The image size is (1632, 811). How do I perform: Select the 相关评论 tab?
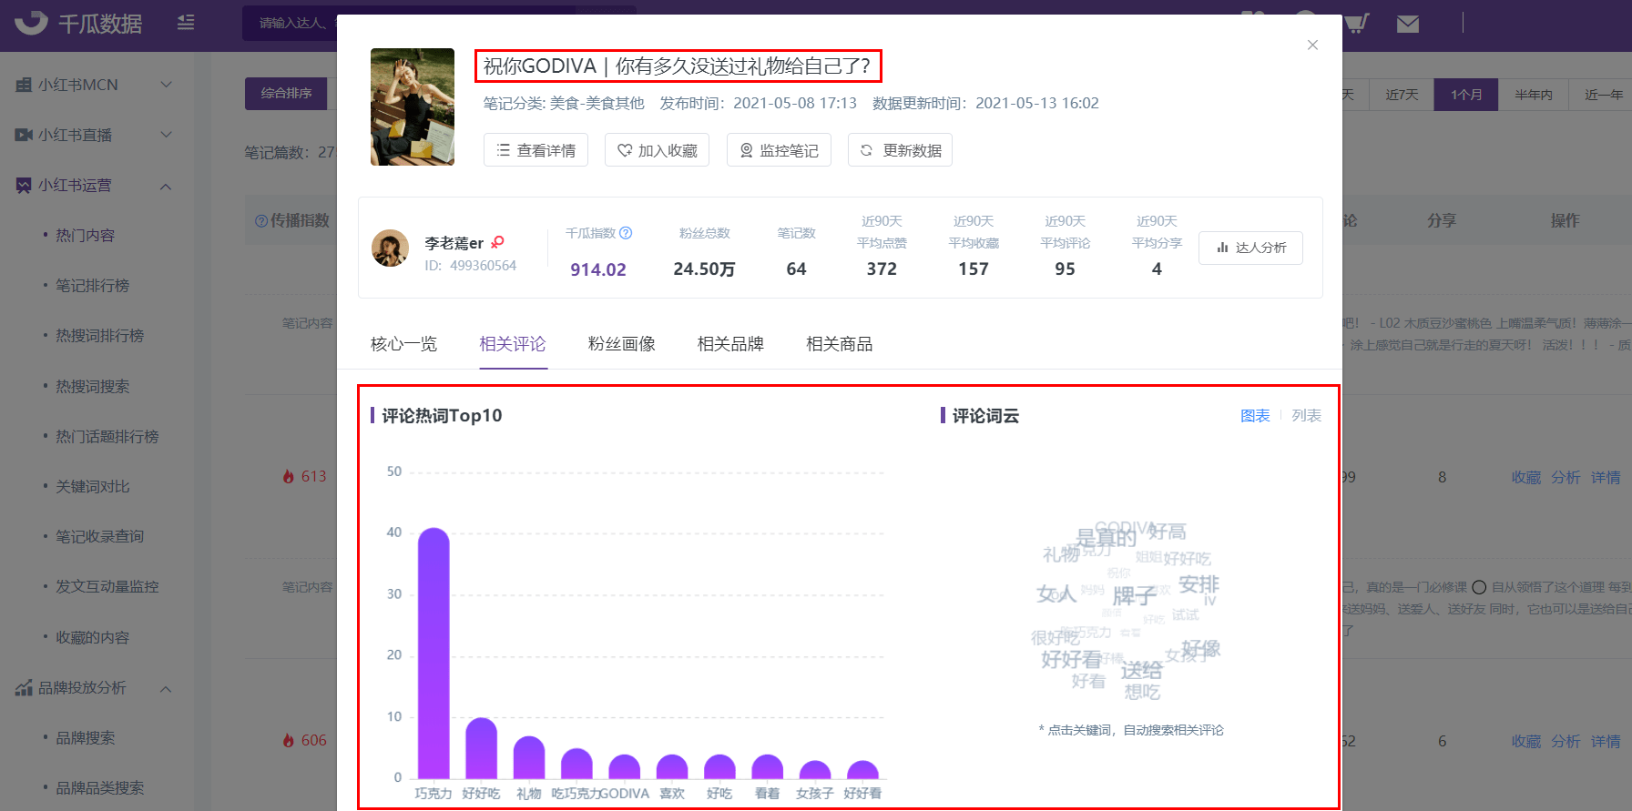point(513,344)
